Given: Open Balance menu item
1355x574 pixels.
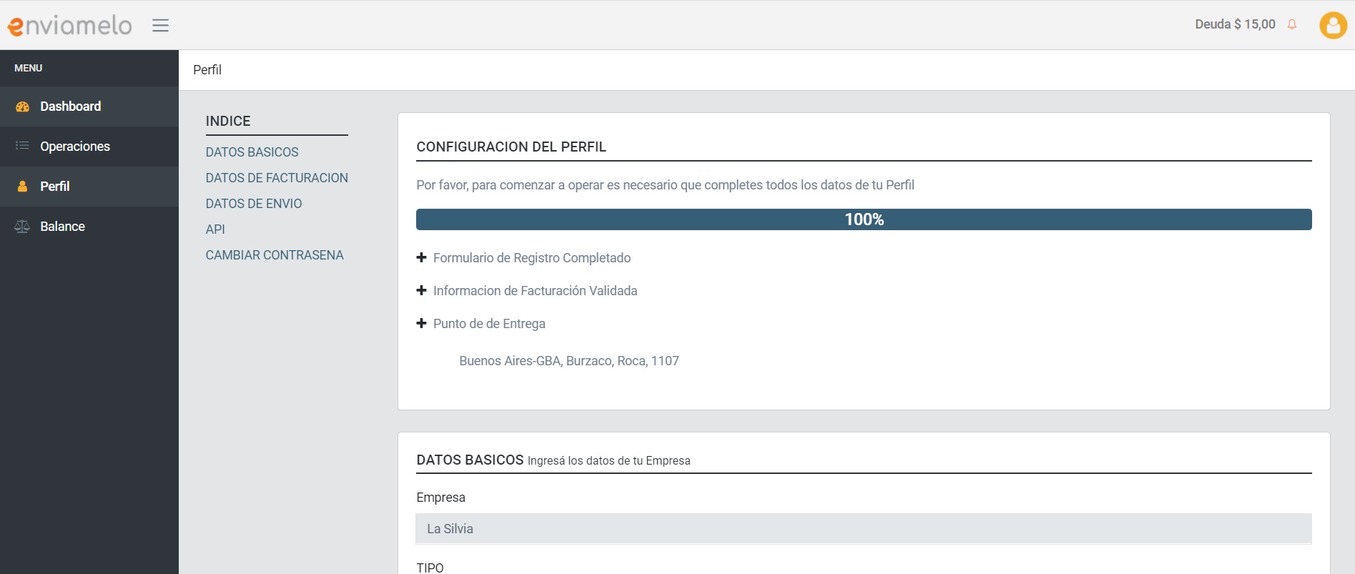Looking at the screenshot, I should coord(89,227).
